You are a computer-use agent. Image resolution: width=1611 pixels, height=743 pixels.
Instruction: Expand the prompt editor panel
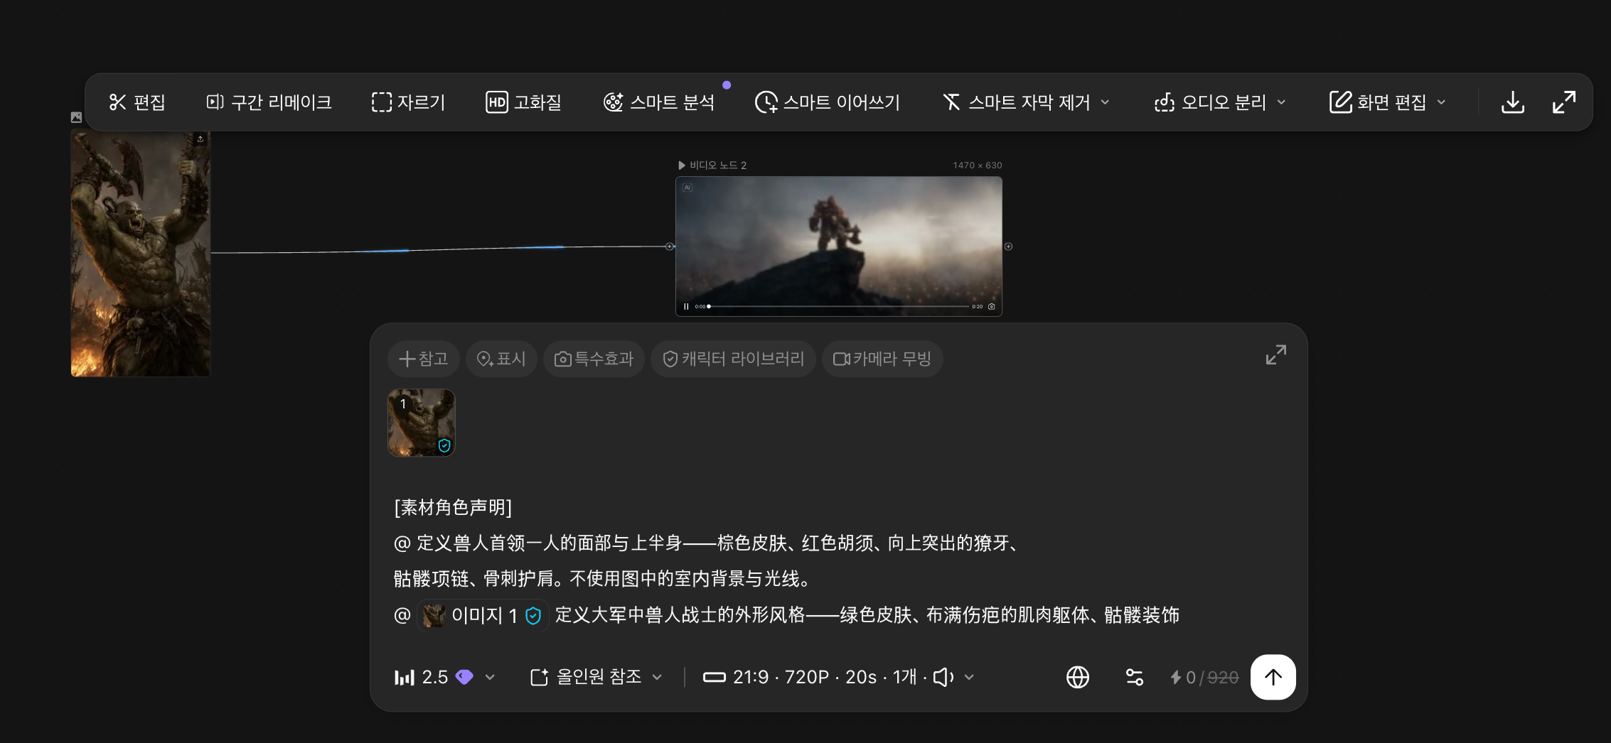tap(1276, 354)
